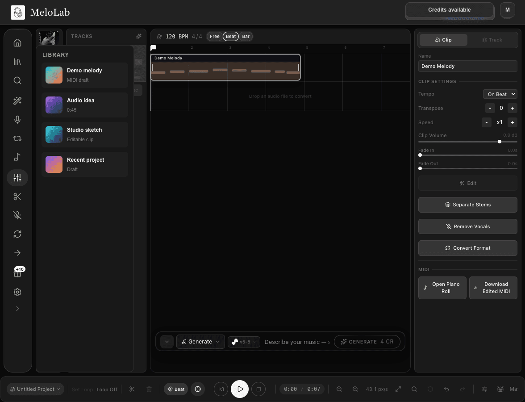Open the Home icon in sidebar
Image resolution: width=525 pixels, height=402 pixels.
click(17, 43)
